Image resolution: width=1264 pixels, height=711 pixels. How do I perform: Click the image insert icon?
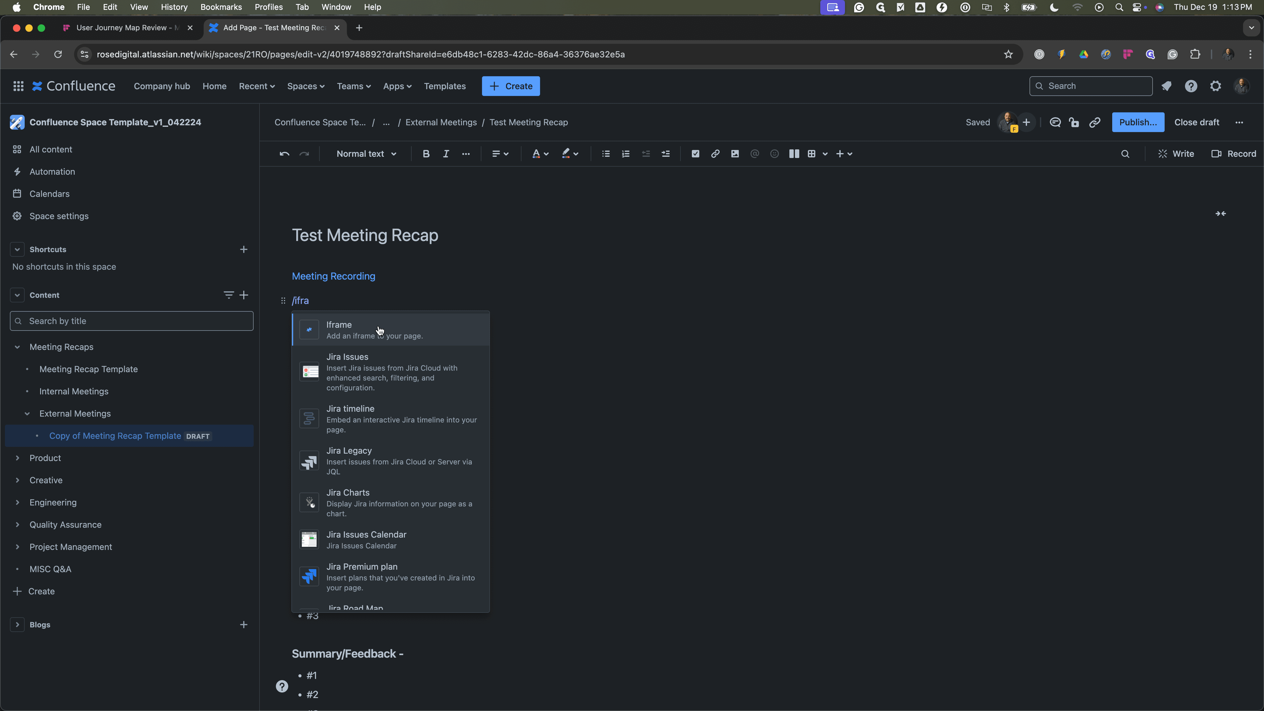[x=735, y=154]
